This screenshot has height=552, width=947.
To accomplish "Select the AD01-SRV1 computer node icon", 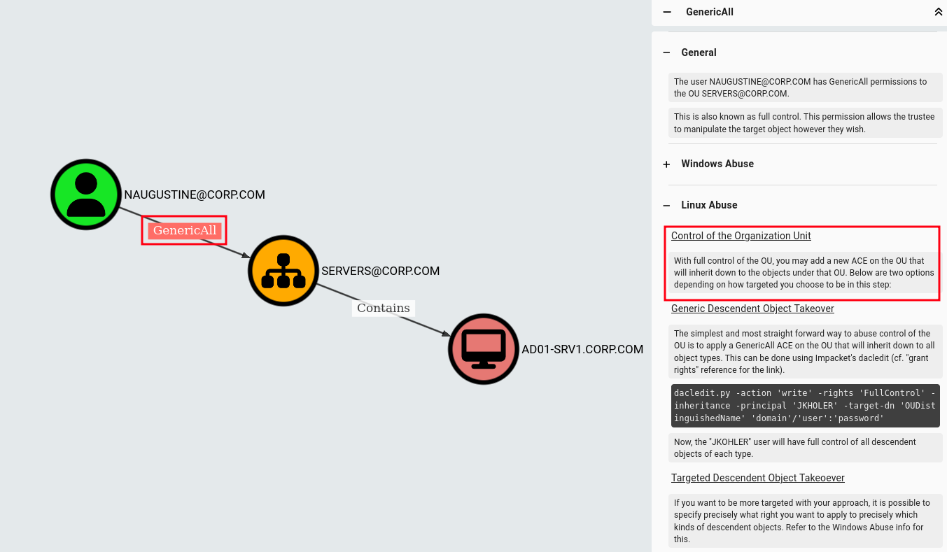I will (x=484, y=349).
